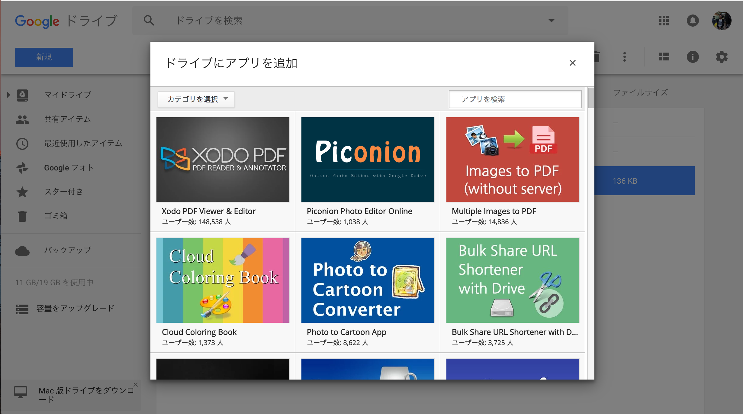Click the アプリを検索 input field
The height and width of the screenshot is (414, 743).
tap(515, 99)
